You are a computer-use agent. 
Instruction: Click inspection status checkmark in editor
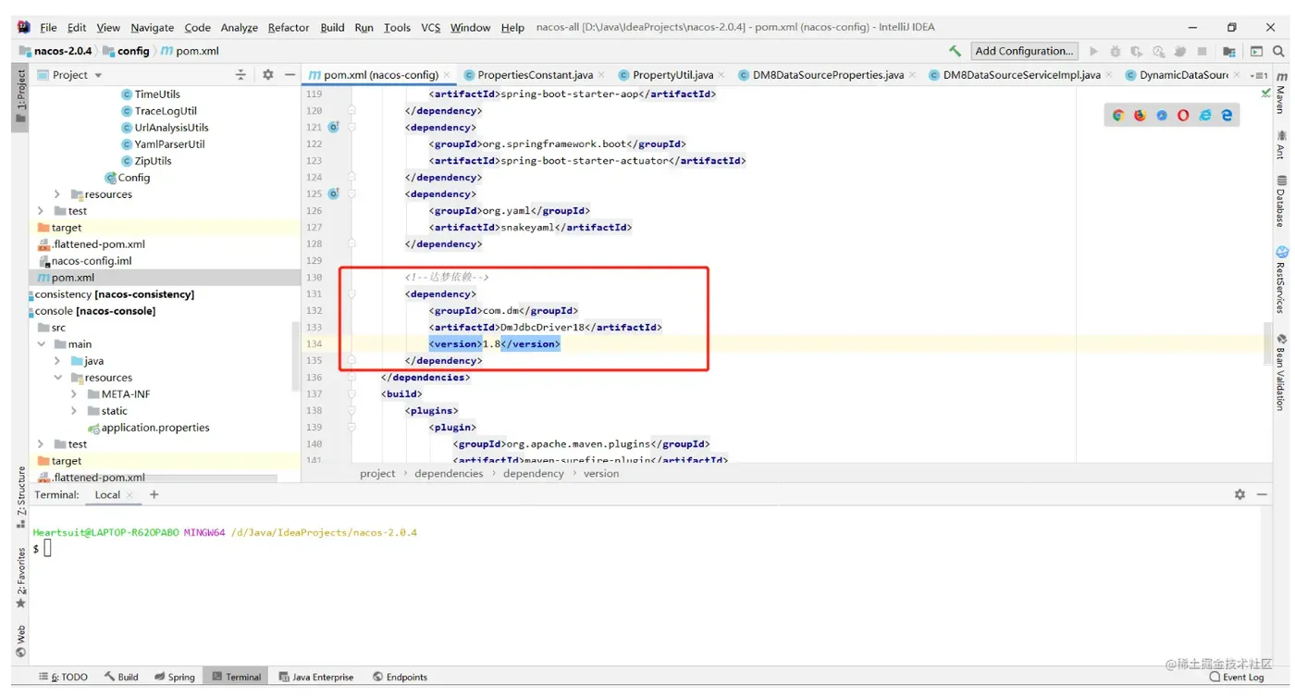pos(1265,93)
